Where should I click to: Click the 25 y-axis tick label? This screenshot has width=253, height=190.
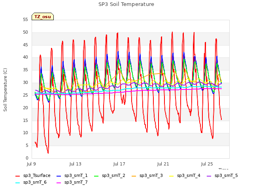[x=25, y=95]
